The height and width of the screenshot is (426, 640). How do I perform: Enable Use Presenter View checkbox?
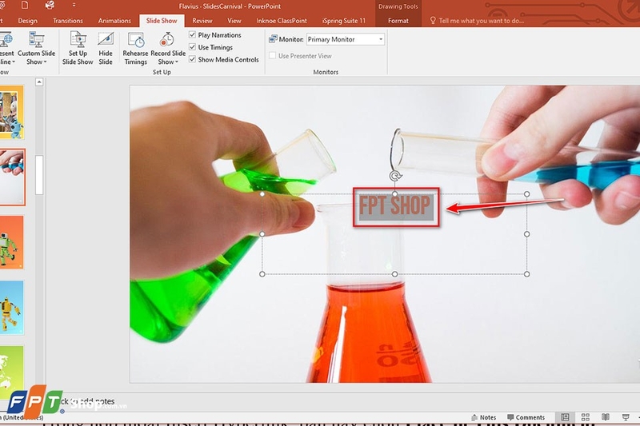point(272,56)
